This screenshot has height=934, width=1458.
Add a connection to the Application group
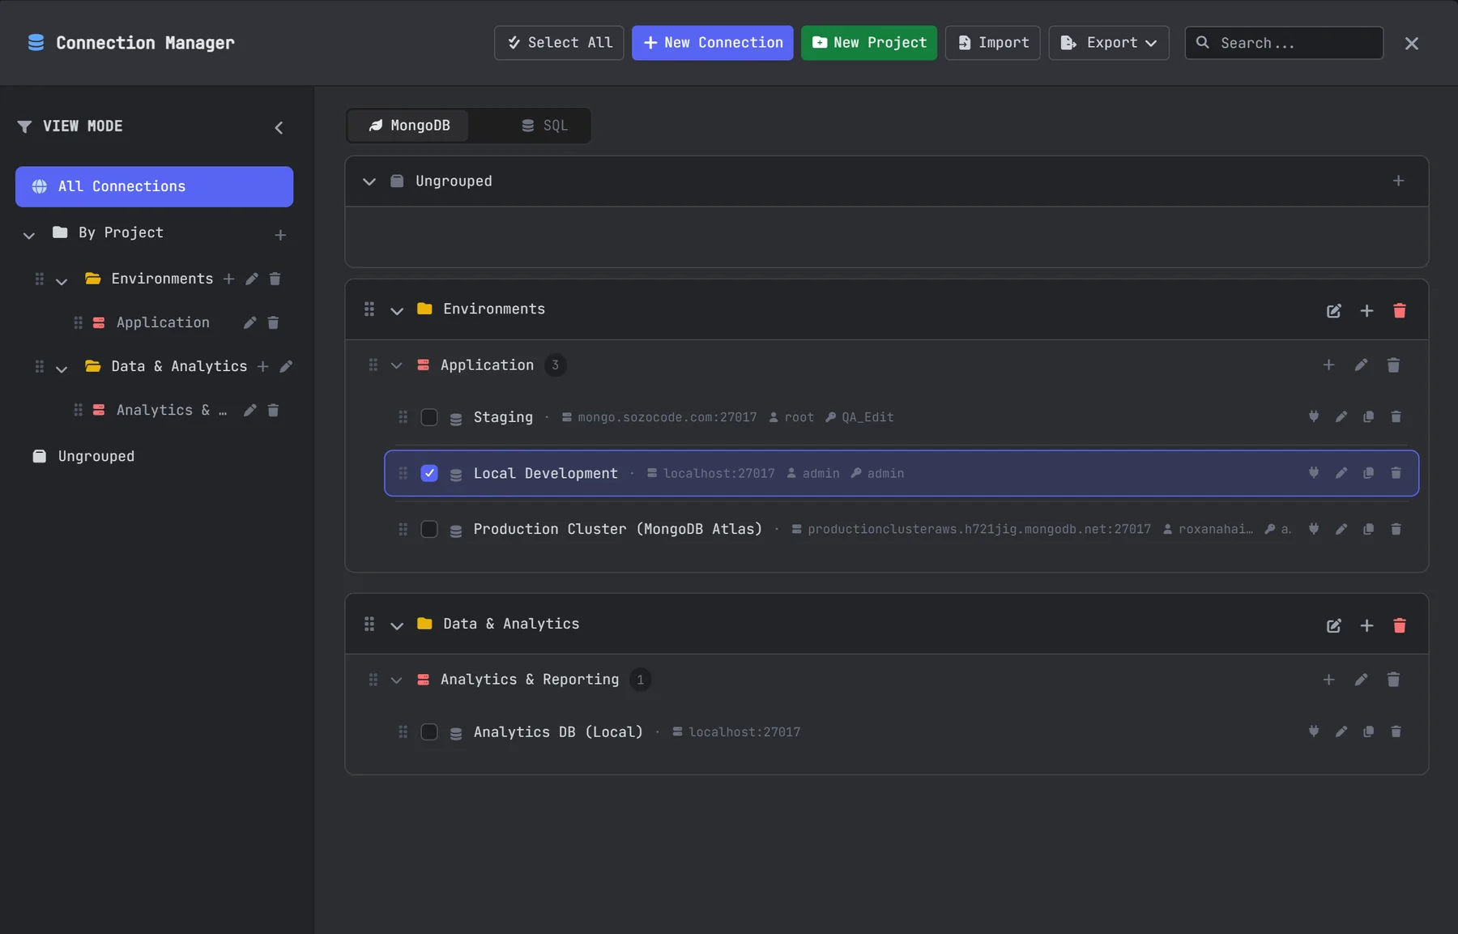(1328, 365)
